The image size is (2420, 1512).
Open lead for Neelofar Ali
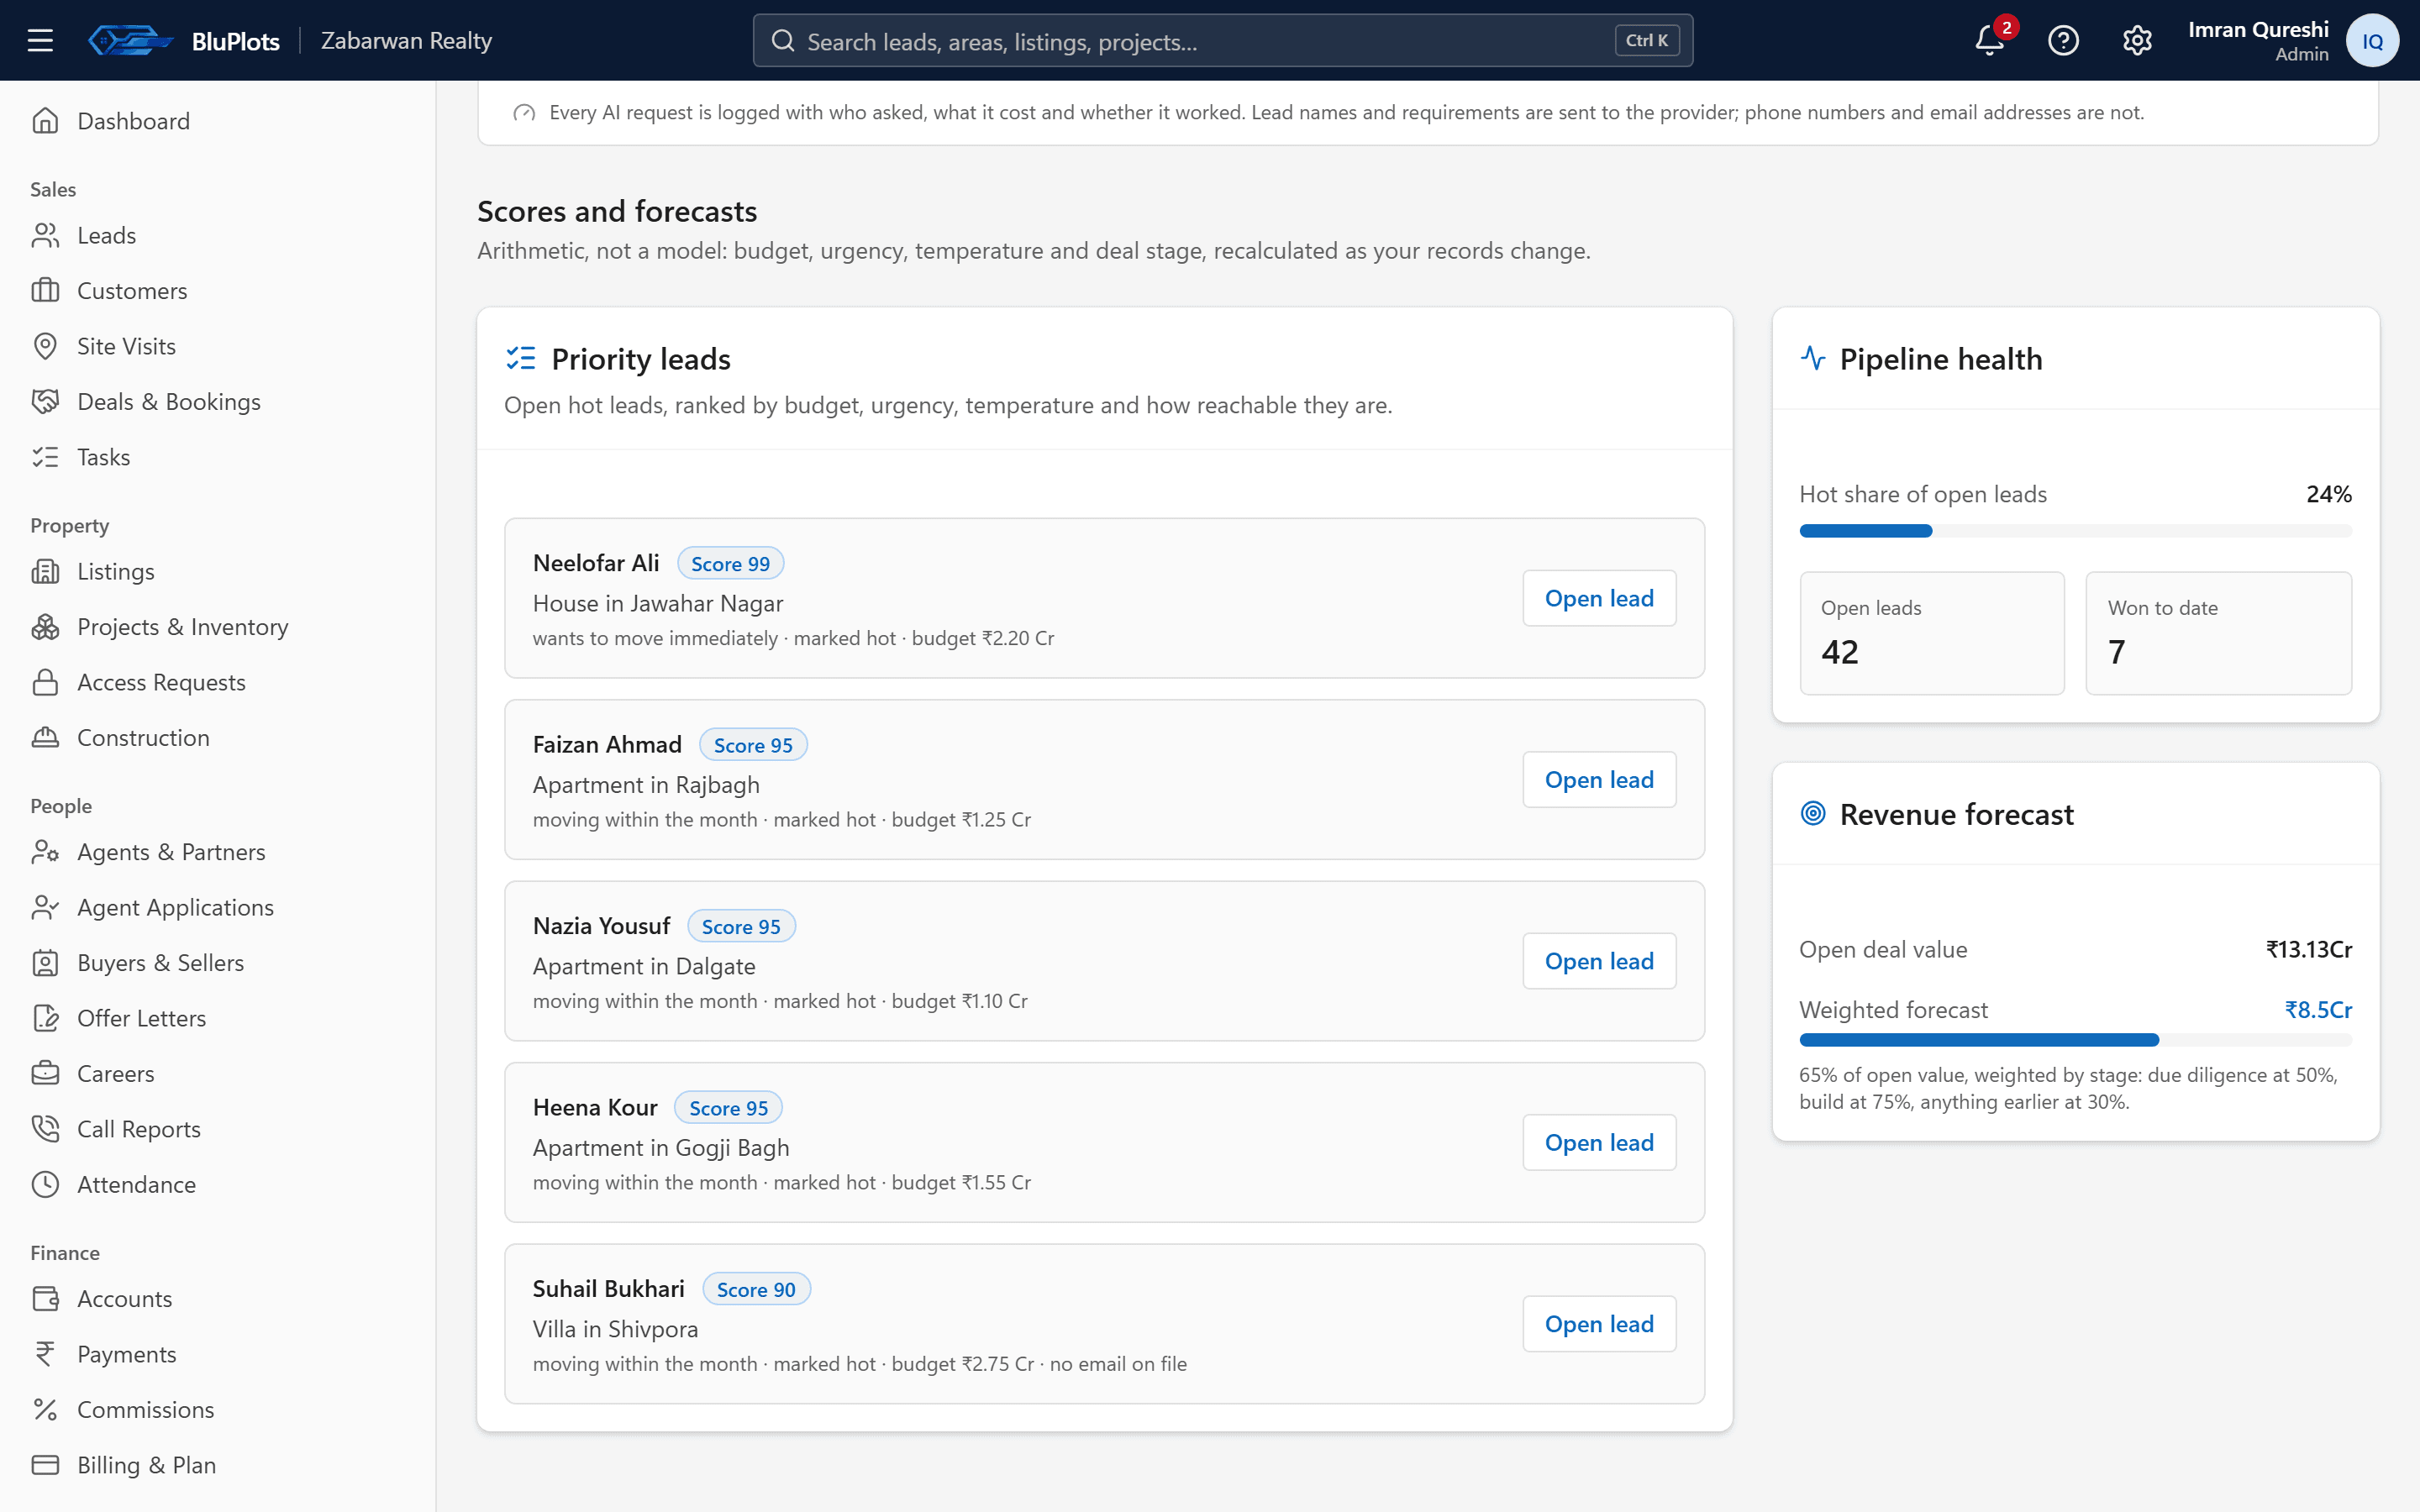1599,598
